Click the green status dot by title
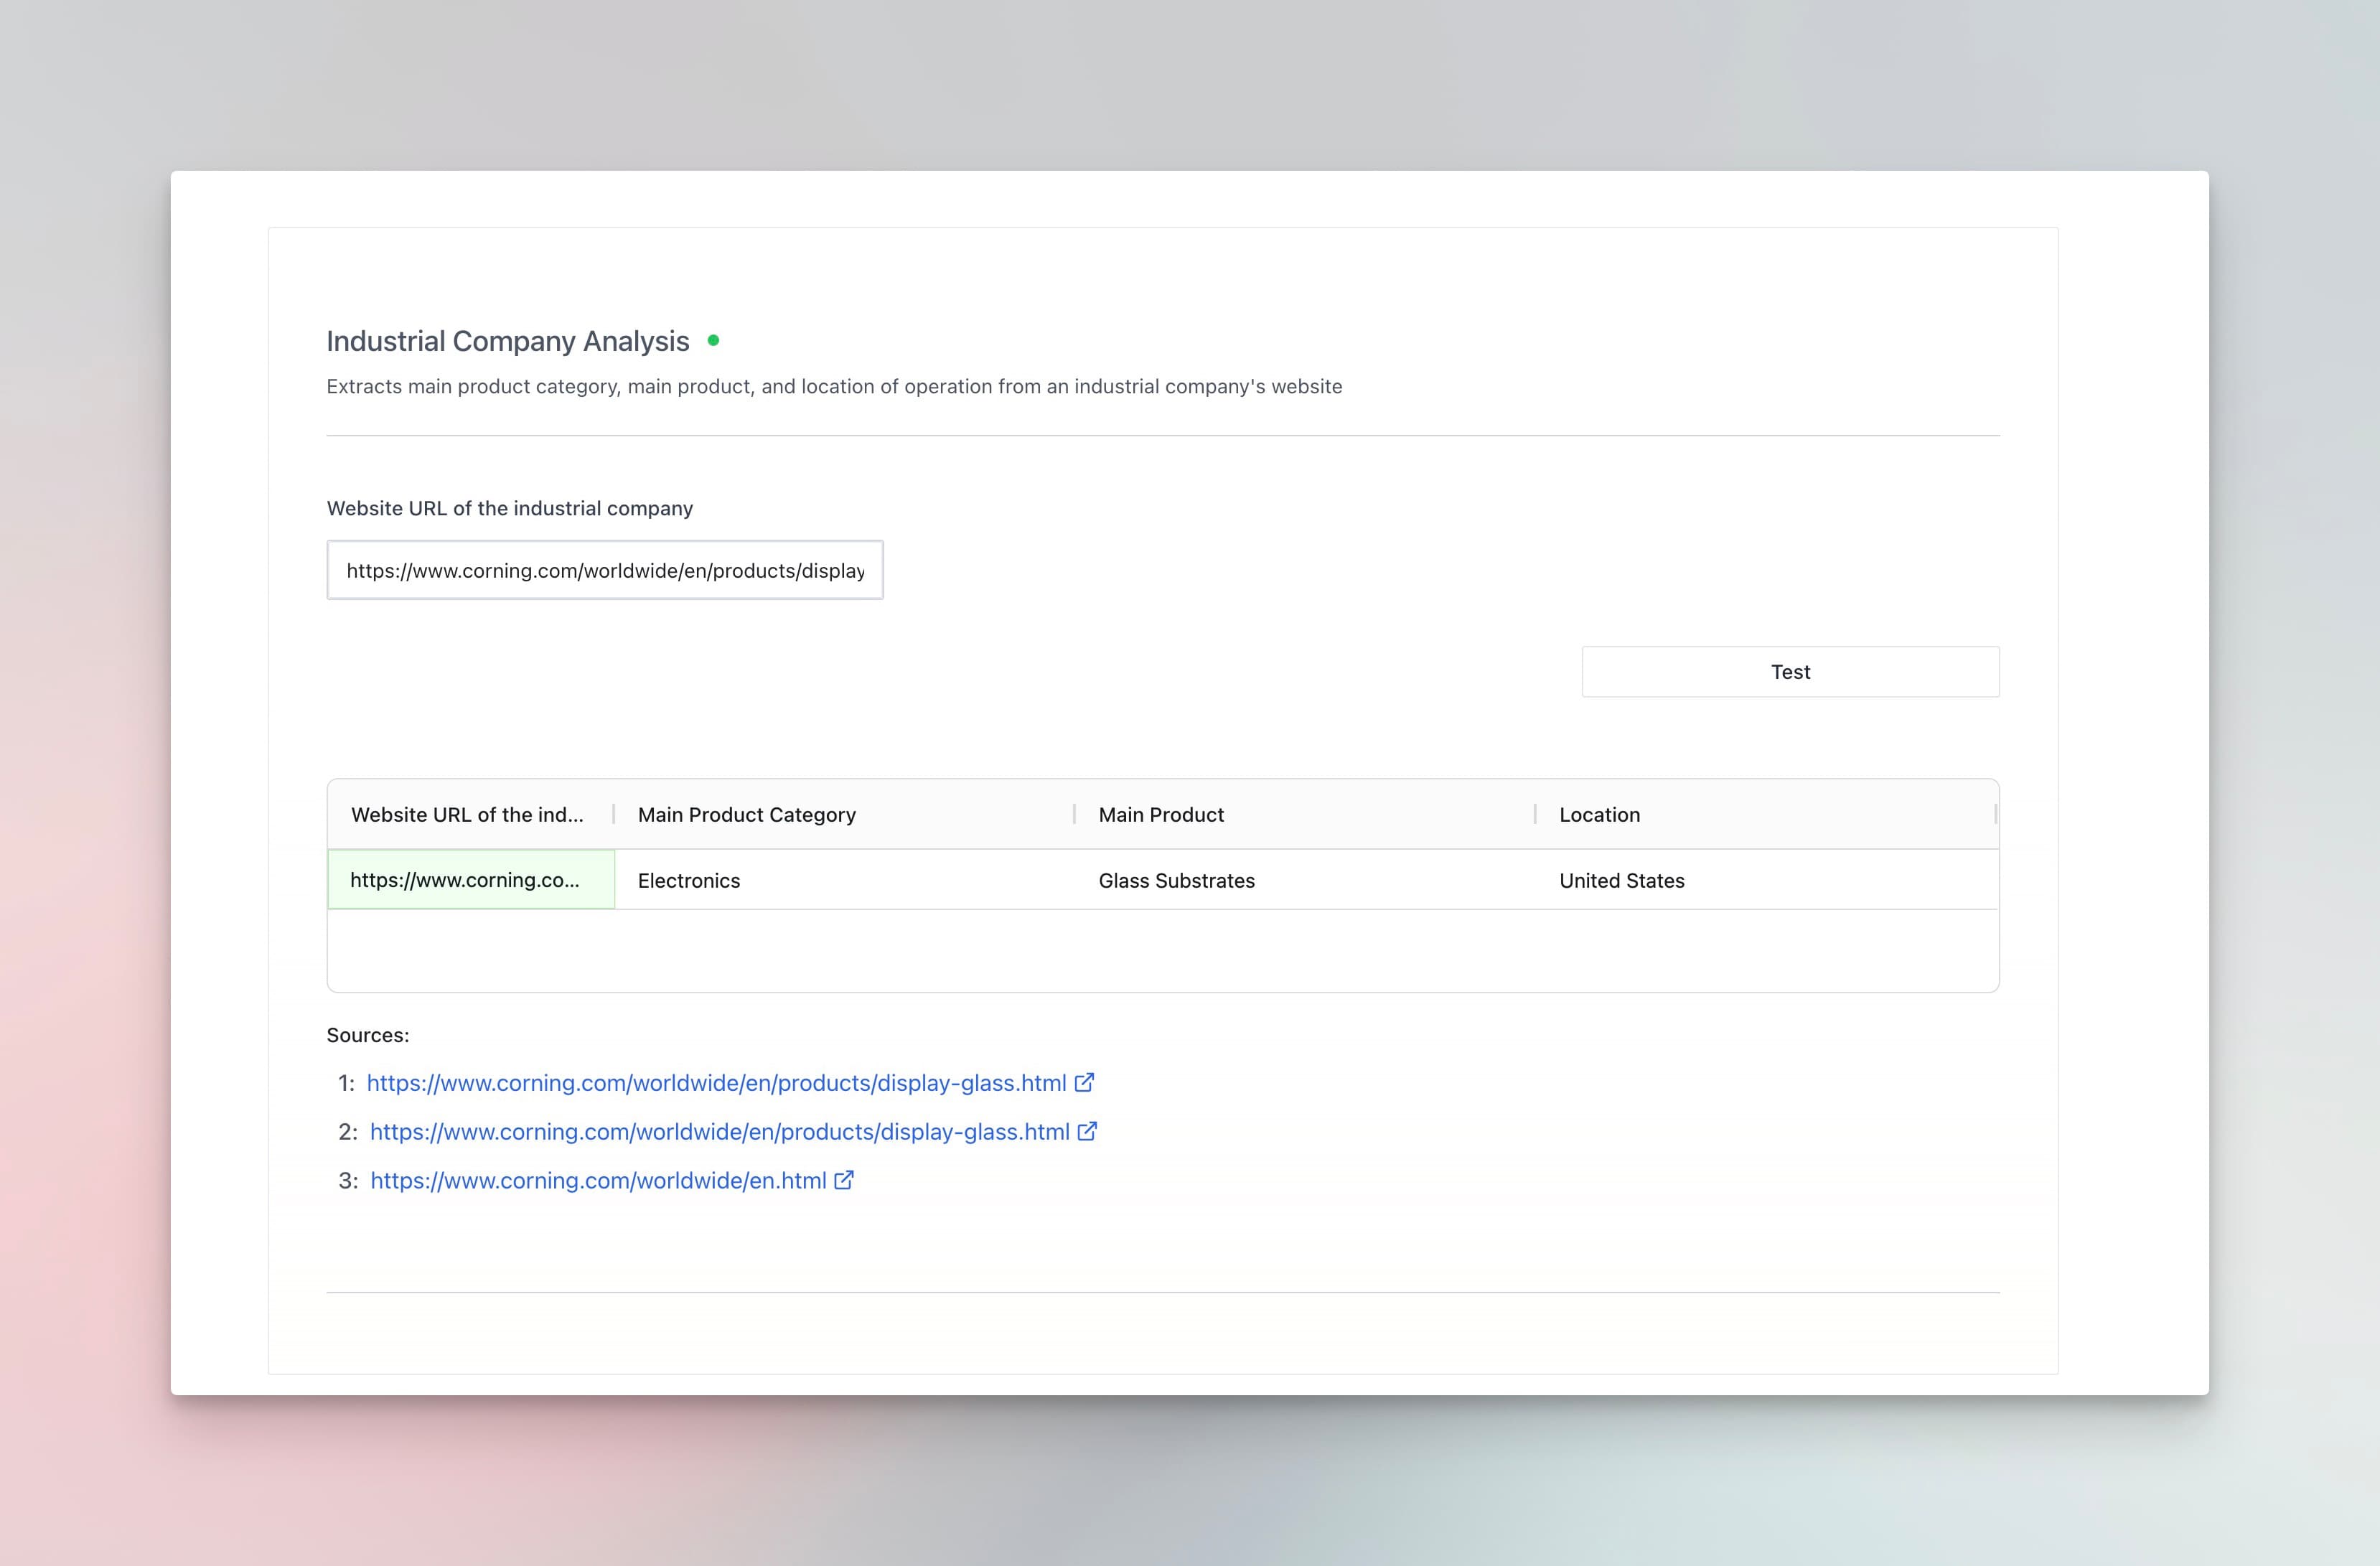2380x1566 pixels. [713, 341]
